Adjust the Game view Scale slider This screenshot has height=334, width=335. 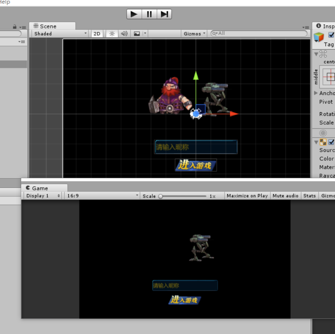(x=183, y=196)
